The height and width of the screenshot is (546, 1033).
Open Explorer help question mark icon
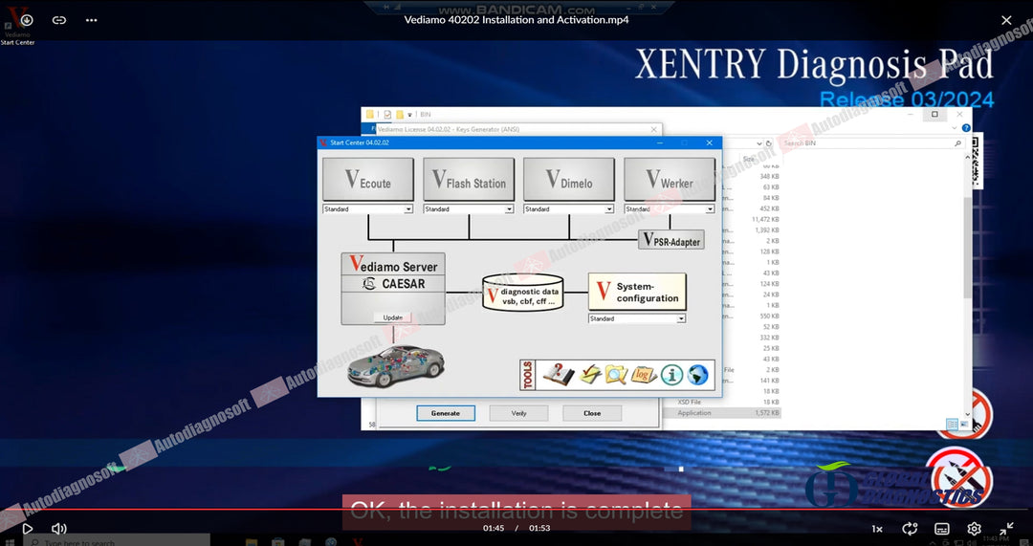pos(966,128)
